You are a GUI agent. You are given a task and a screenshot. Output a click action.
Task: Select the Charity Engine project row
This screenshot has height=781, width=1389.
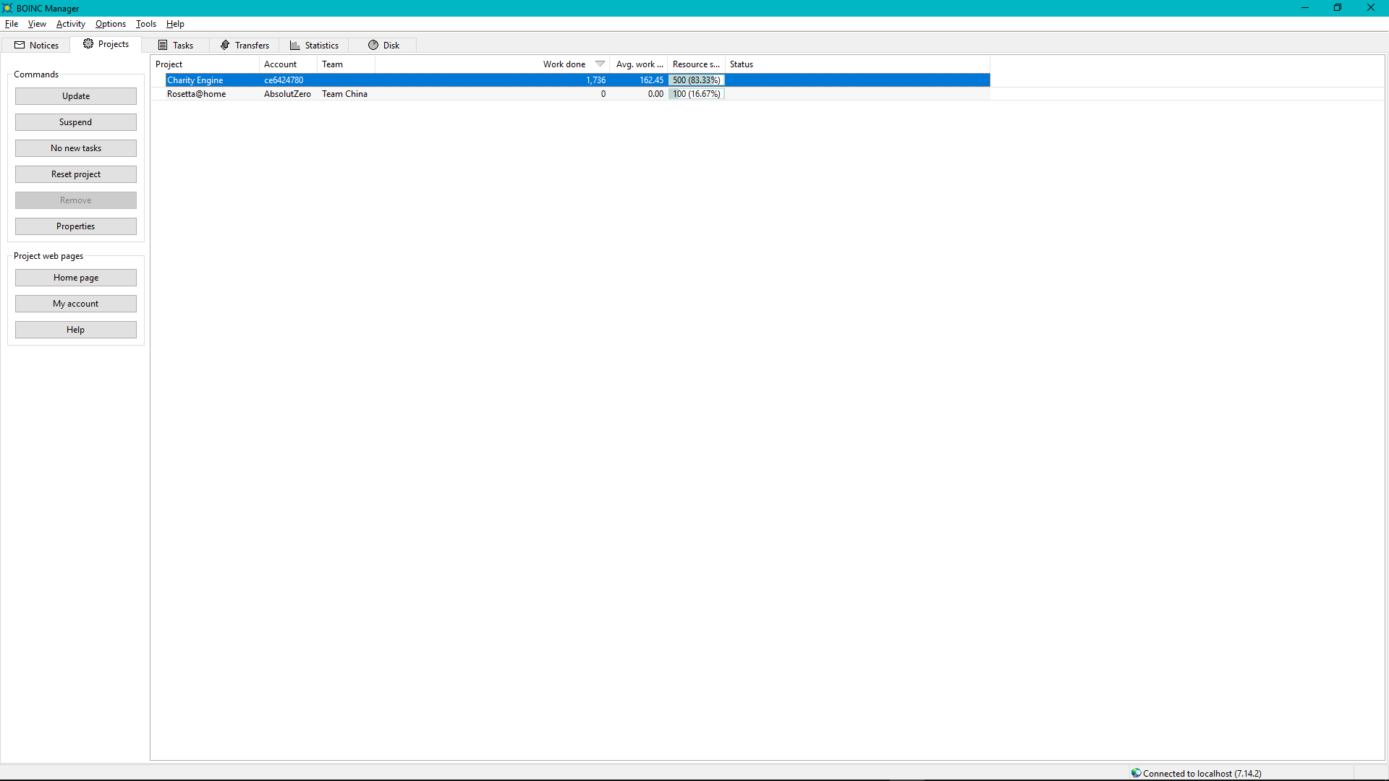571,80
